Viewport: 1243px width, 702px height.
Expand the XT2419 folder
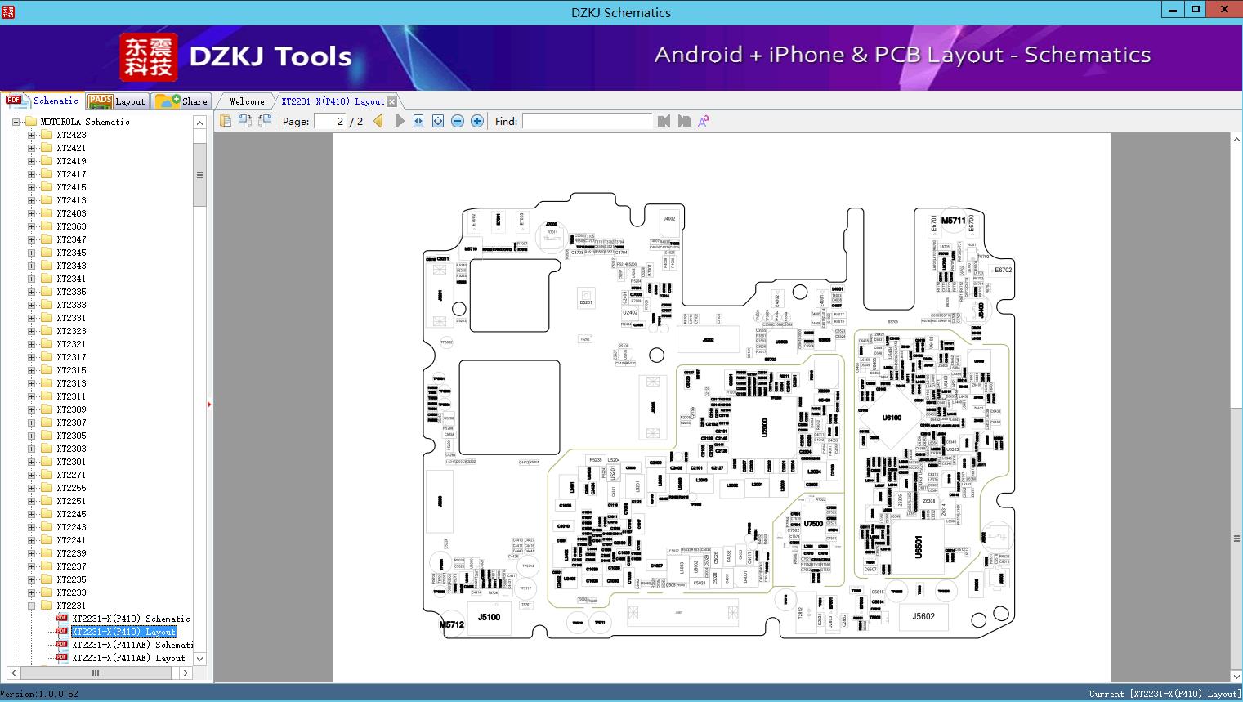pyautogui.click(x=31, y=161)
